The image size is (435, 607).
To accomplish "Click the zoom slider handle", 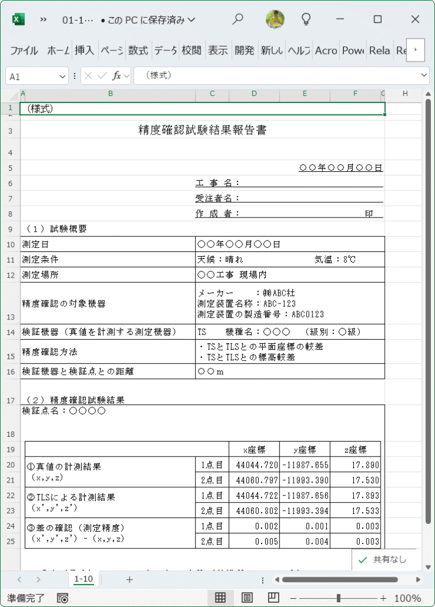I will [339, 598].
